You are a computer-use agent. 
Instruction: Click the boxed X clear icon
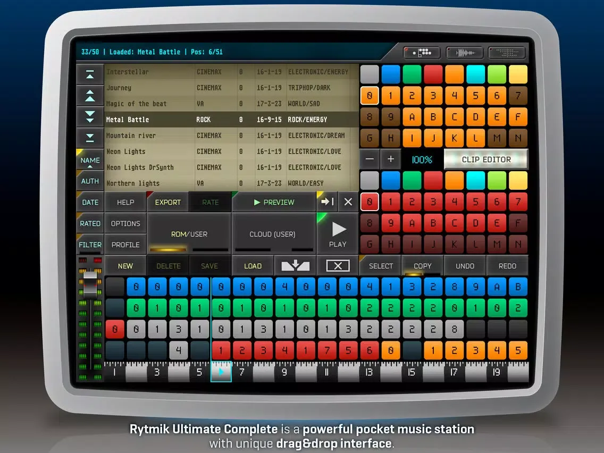pyautogui.click(x=338, y=266)
